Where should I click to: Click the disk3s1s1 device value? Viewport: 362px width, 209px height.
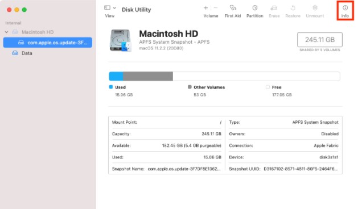pyautogui.click(x=329, y=157)
